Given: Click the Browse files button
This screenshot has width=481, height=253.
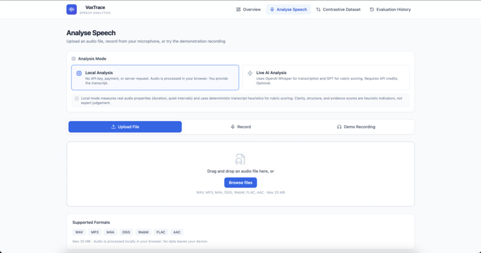Looking at the screenshot, I should click(240, 183).
